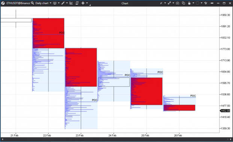This screenshot has height=142, width=233.
Task: Click the 1832.10 price axis label
Action: tap(225, 37)
